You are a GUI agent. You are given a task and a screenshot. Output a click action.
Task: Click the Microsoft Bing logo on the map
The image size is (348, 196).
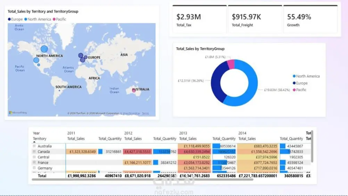(x=18, y=113)
